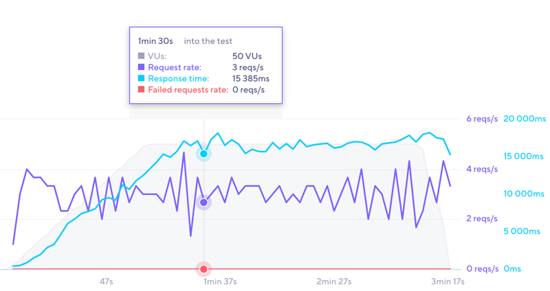Click the "10 000ms" axis label
Image resolution: width=550 pixels, height=291 pixels.
point(523,194)
